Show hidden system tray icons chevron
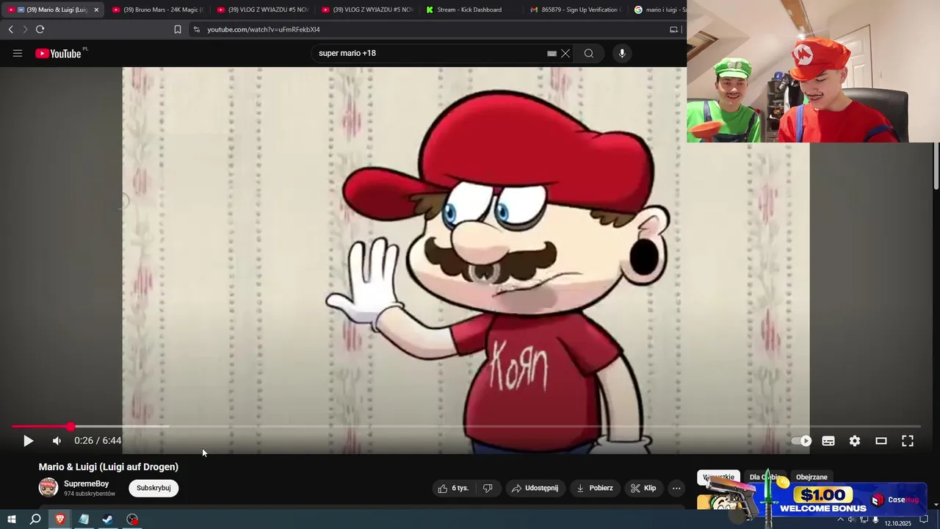This screenshot has width=940, height=529. point(841,520)
